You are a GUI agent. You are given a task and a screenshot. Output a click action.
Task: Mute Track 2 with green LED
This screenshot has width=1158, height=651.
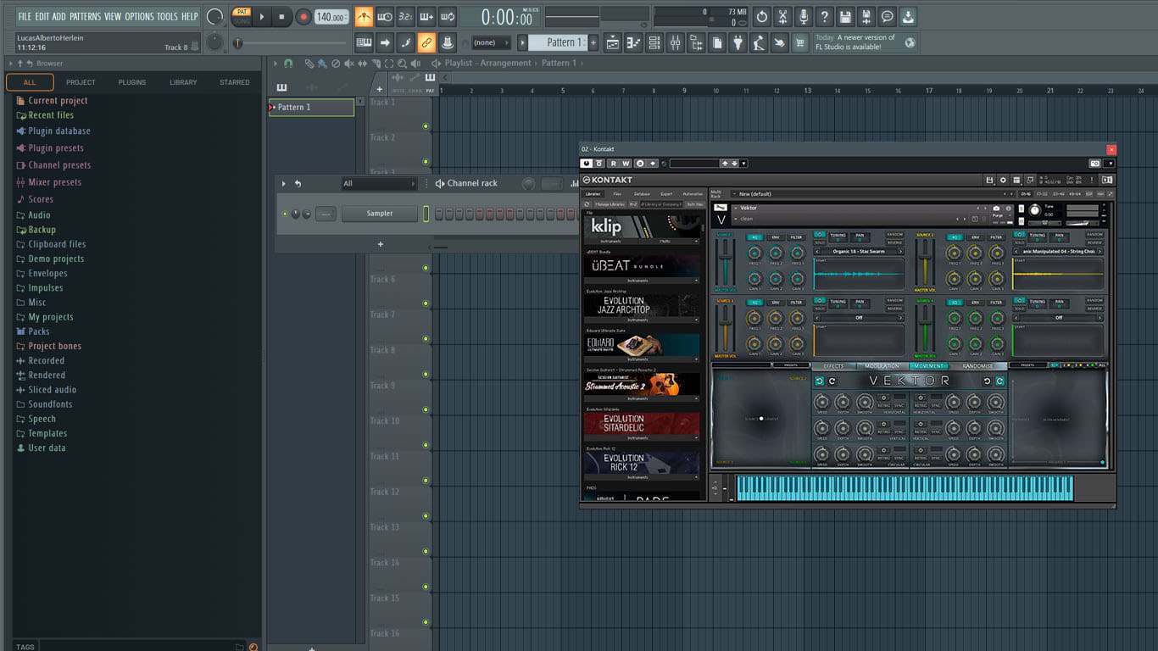tap(426, 163)
